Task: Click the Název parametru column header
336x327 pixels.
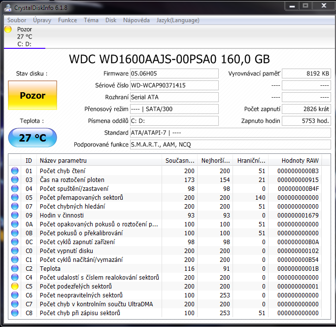Action: click(x=99, y=160)
